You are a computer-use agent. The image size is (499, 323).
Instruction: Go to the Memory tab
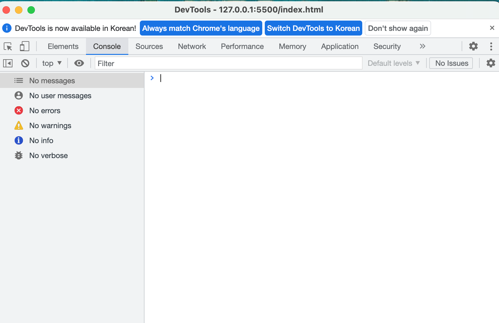point(292,46)
